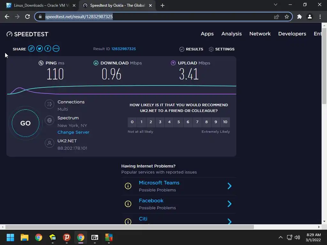Click the taskbar clock showing 8:29 AM
Image resolution: width=327 pixels, height=245 pixels.
tap(313, 237)
